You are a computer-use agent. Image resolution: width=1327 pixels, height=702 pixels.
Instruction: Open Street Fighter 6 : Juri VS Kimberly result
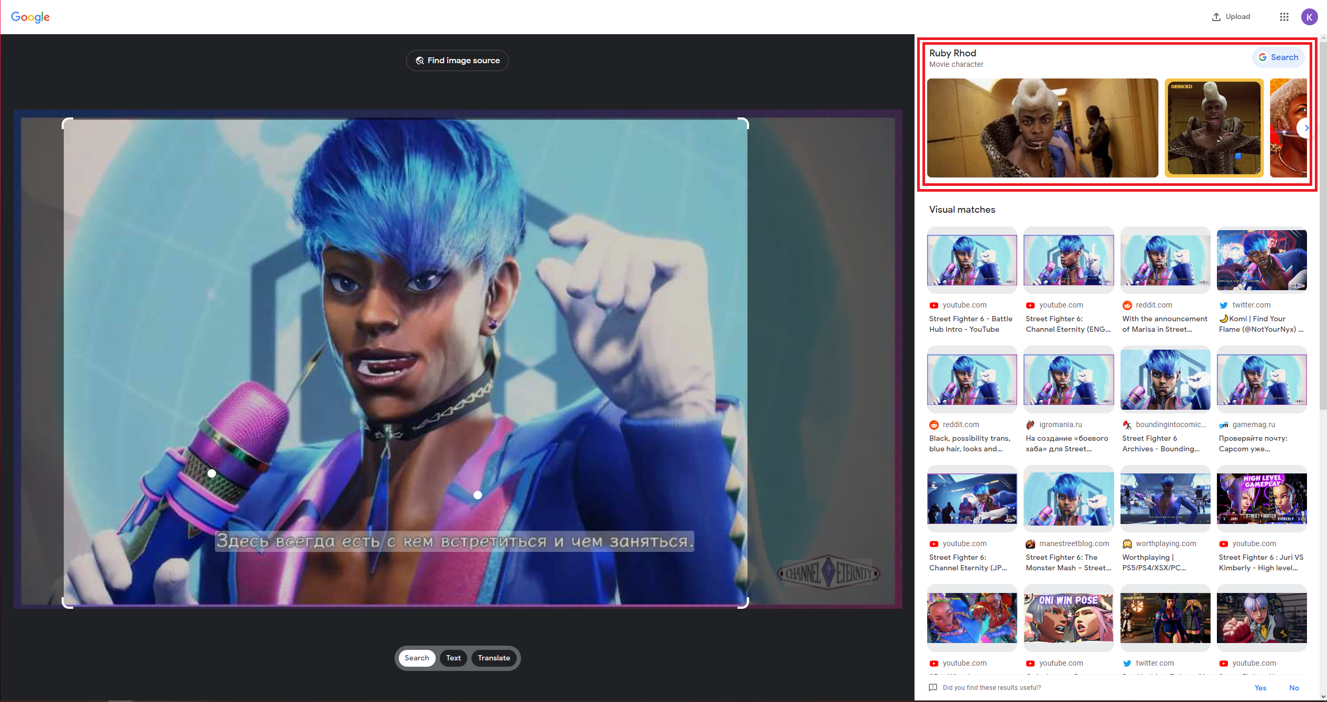click(1261, 562)
